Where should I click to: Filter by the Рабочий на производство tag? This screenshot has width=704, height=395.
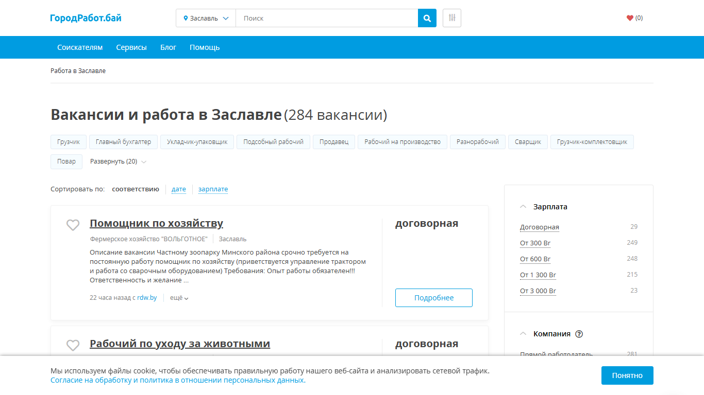click(x=403, y=142)
